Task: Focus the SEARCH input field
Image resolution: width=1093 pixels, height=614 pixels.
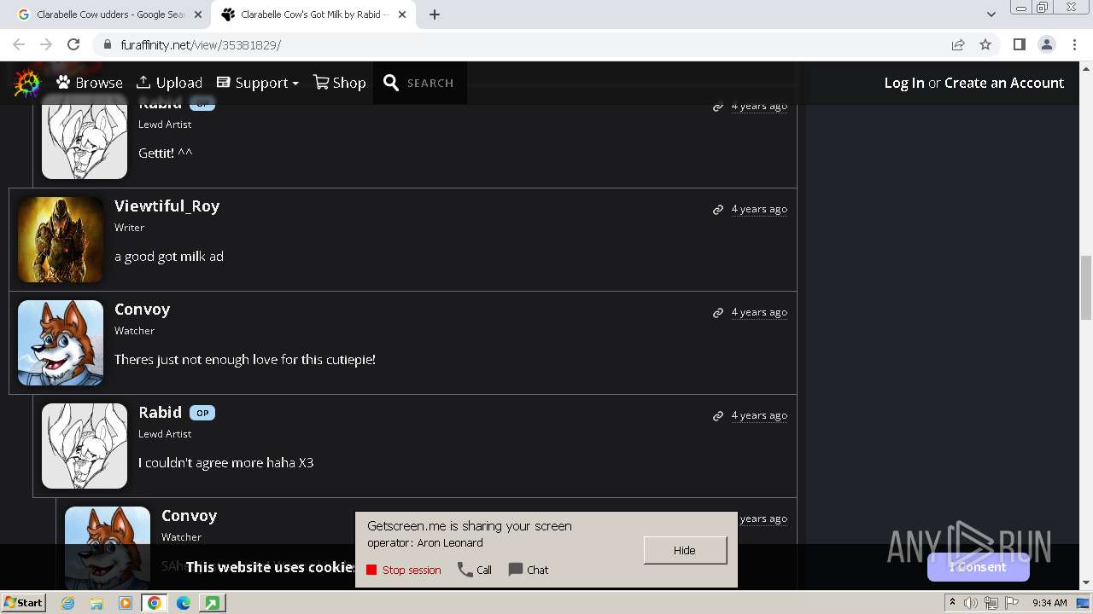Action: click(x=430, y=83)
